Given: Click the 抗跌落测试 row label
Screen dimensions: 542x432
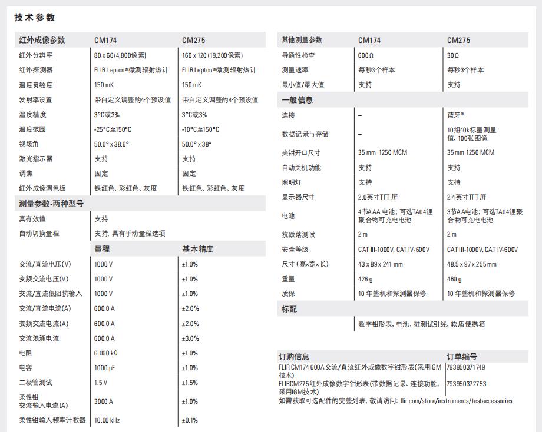Looking at the screenshot, I should 298,235.
